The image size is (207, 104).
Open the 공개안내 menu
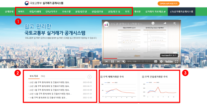pyautogui.click(x=9, y=11)
